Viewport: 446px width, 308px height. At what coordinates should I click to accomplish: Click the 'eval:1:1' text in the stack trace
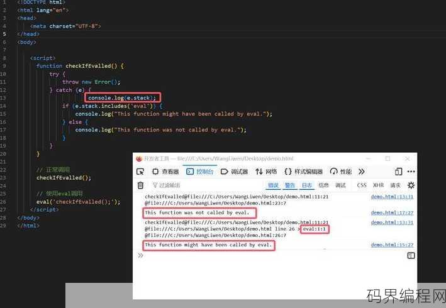315,229
